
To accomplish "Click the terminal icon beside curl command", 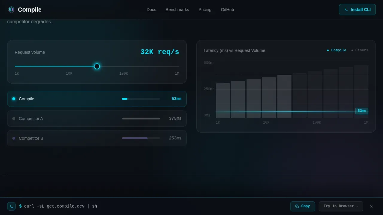I will (x=11, y=206).
